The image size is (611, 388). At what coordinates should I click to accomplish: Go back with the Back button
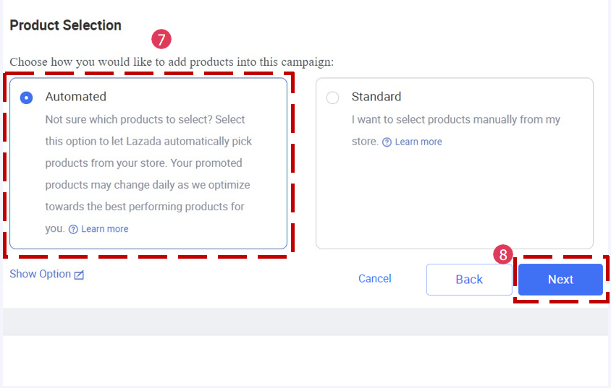[x=469, y=280]
